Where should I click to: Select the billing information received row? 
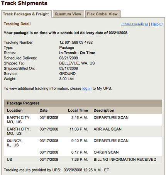83,160
